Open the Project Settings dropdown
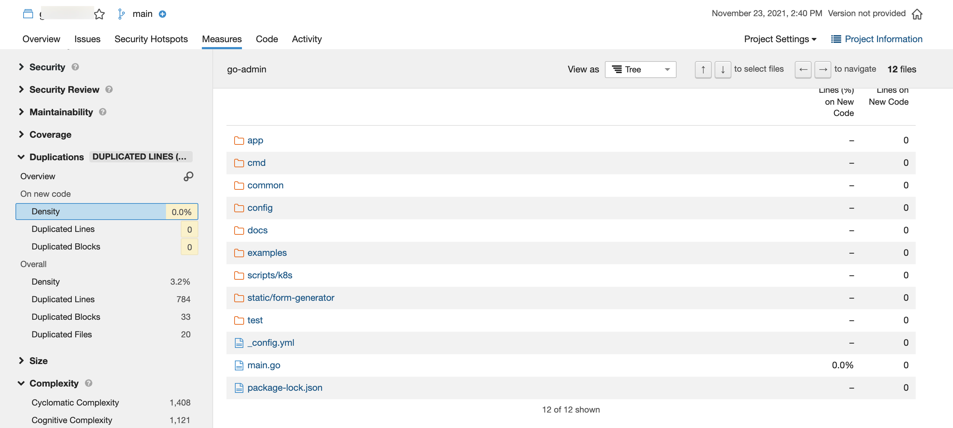953x428 pixels. [780, 39]
